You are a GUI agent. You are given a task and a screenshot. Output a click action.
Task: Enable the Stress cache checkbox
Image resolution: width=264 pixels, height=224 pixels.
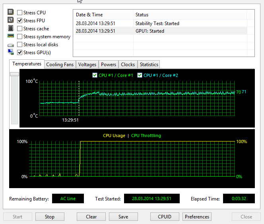20,29
